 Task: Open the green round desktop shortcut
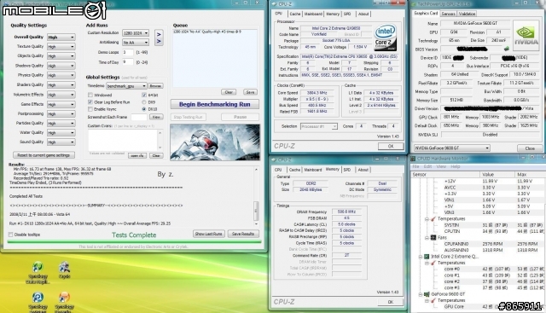[x=38, y=267]
